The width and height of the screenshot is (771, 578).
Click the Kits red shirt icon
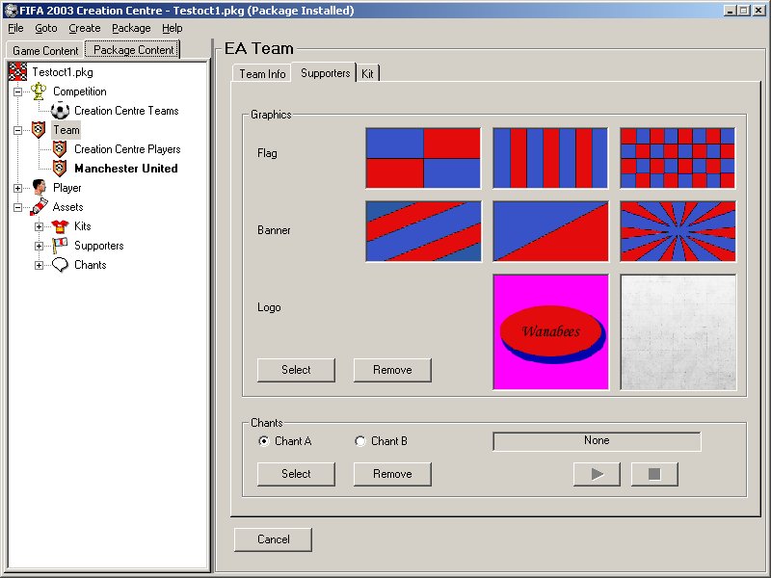[60, 226]
